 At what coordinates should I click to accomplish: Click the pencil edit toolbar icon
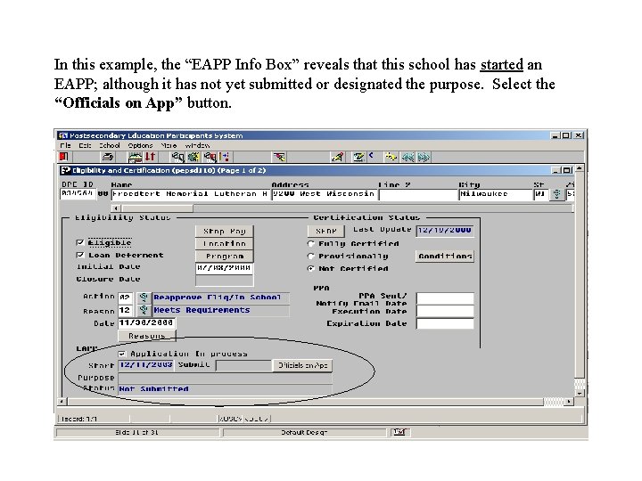point(337,157)
